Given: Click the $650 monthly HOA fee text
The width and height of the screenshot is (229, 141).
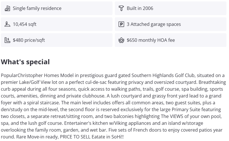Looking at the screenshot, I should click(x=151, y=40).
